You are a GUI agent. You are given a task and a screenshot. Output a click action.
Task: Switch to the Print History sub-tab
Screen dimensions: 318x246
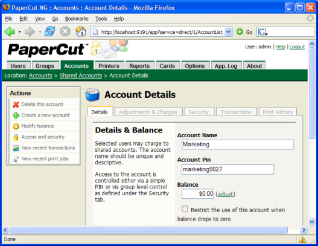[x=278, y=112]
